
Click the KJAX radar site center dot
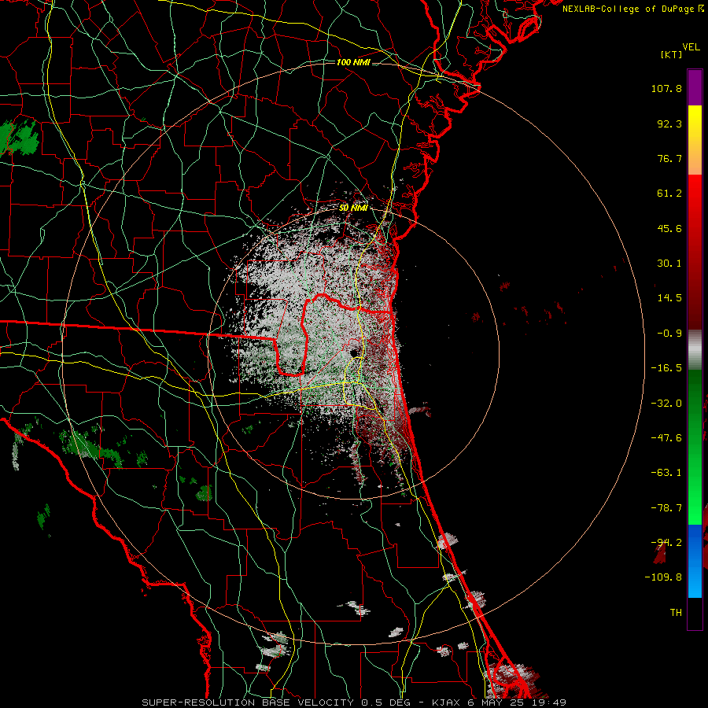click(x=352, y=352)
